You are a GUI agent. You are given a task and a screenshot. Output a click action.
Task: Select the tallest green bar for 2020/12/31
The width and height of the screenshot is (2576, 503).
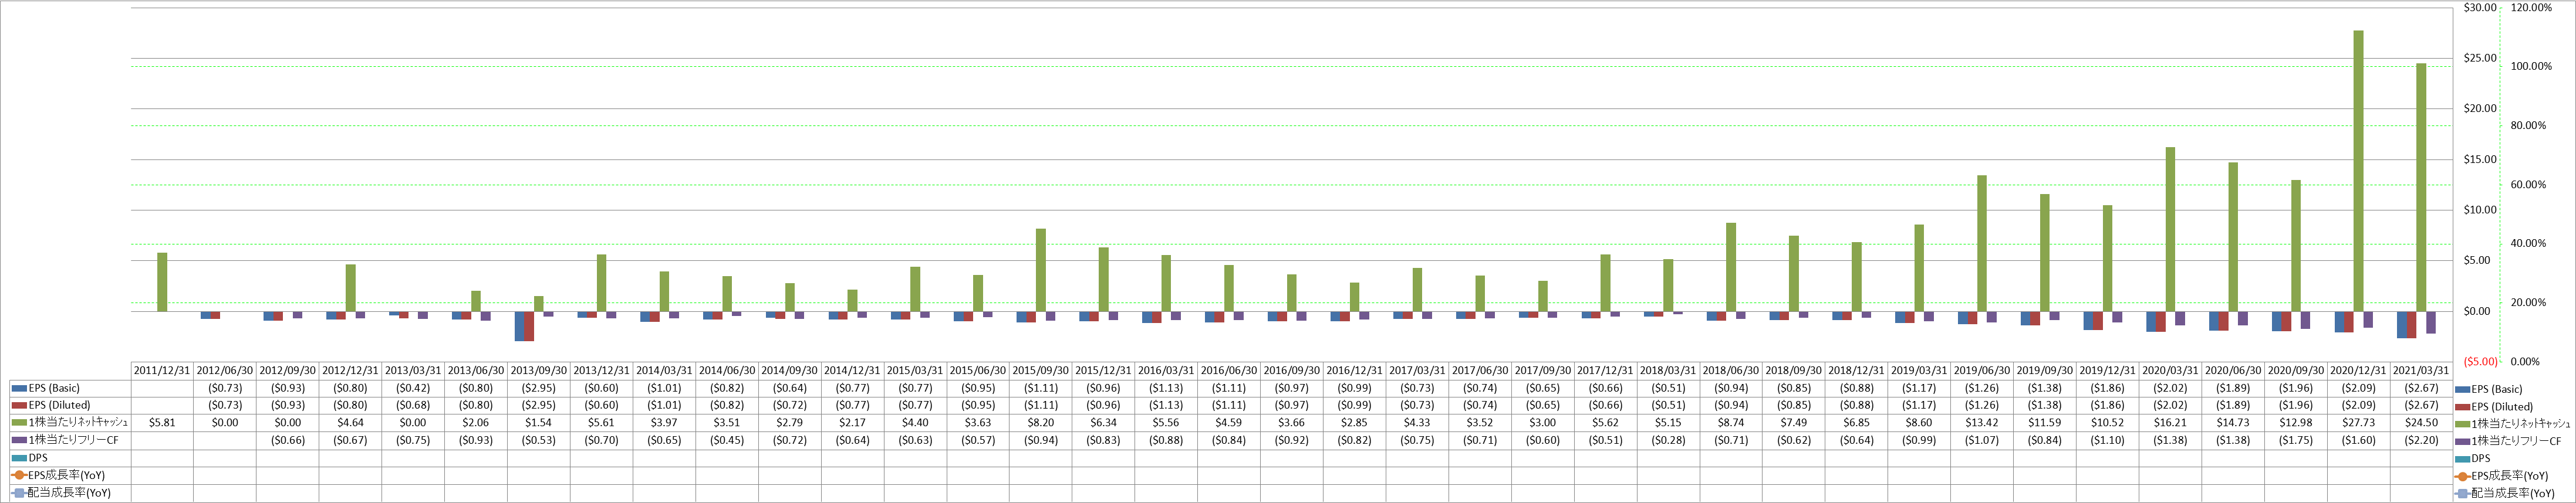[x=2358, y=171]
